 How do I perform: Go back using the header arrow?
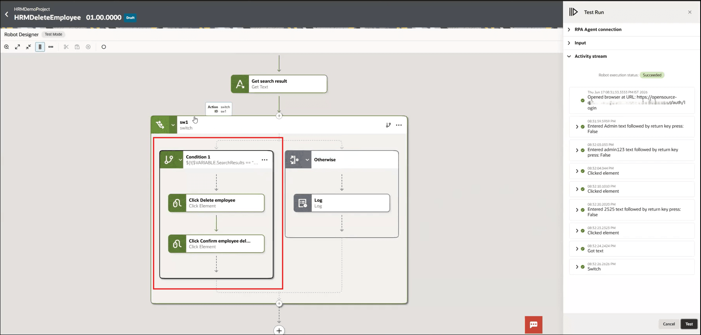click(x=7, y=14)
